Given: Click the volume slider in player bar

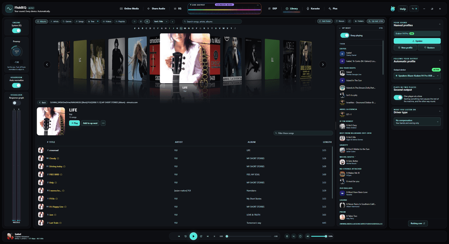Looking at the screenshot, I should coord(319,236).
